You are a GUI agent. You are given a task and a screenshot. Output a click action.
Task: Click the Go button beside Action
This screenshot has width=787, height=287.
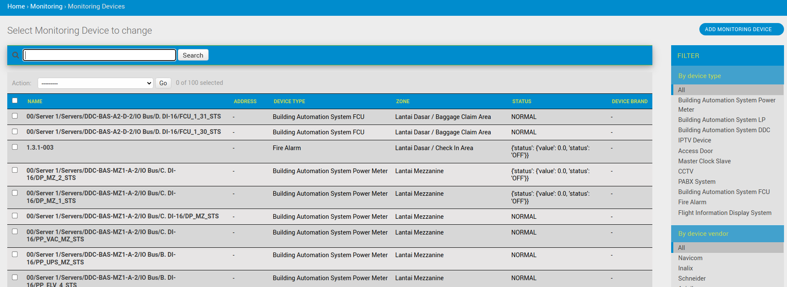[163, 83]
